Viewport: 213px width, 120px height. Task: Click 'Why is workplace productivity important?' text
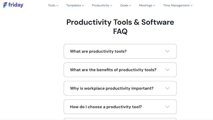[112, 88]
